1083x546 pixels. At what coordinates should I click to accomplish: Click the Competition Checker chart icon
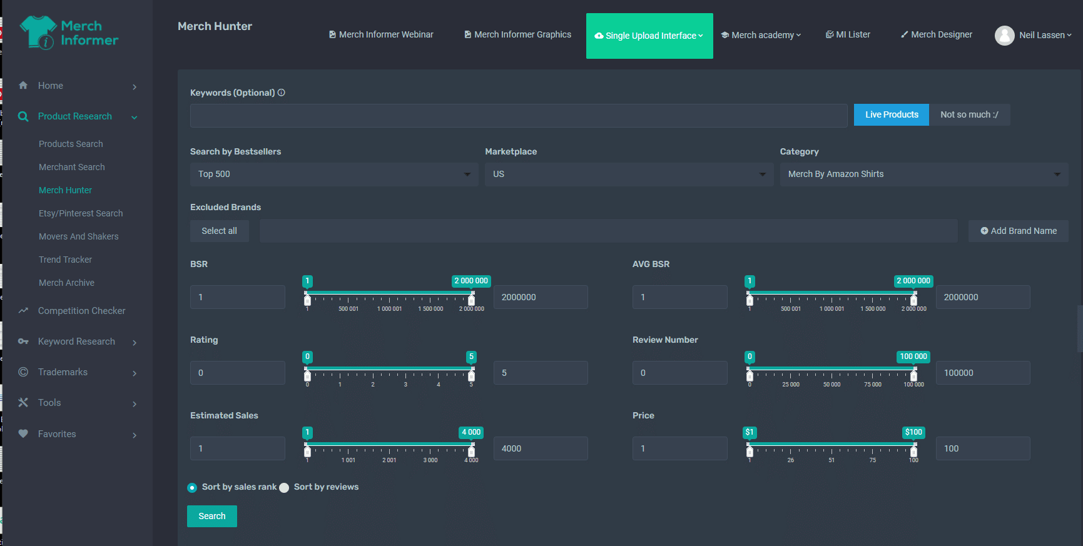click(23, 311)
